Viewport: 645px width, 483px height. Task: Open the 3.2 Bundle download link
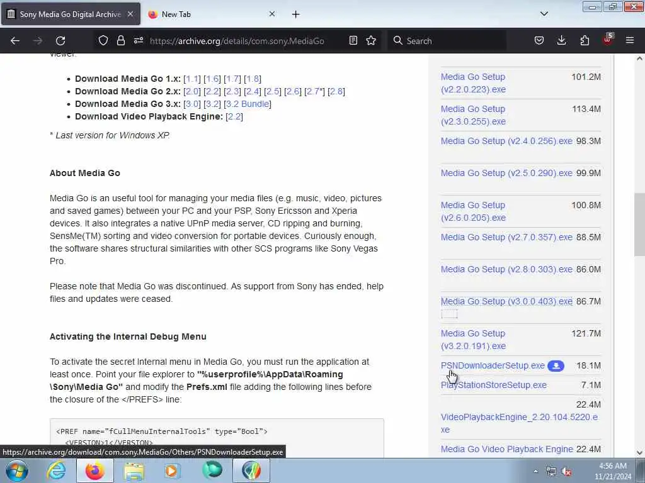click(x=248, y=104)
